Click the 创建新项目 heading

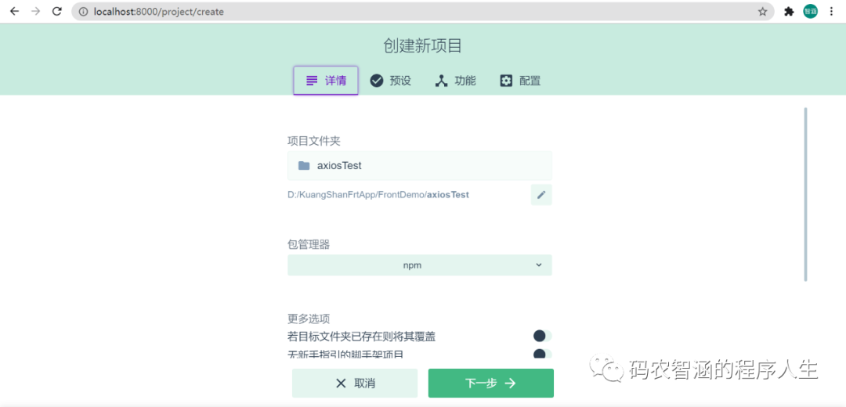(422, 46)
